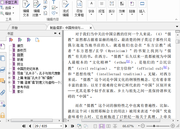Select single page view mode

95,126
